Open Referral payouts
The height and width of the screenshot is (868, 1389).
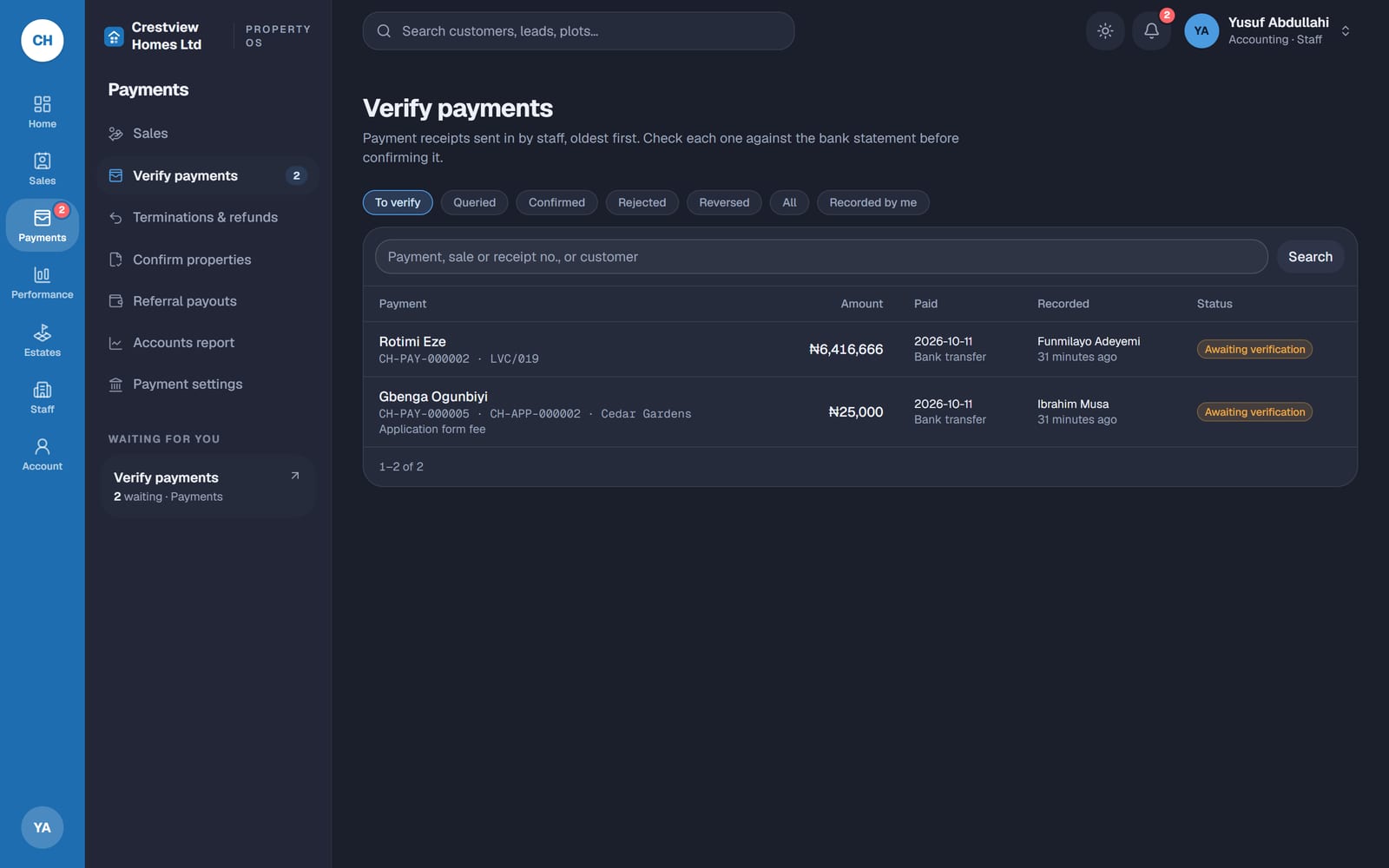[207, 301]
